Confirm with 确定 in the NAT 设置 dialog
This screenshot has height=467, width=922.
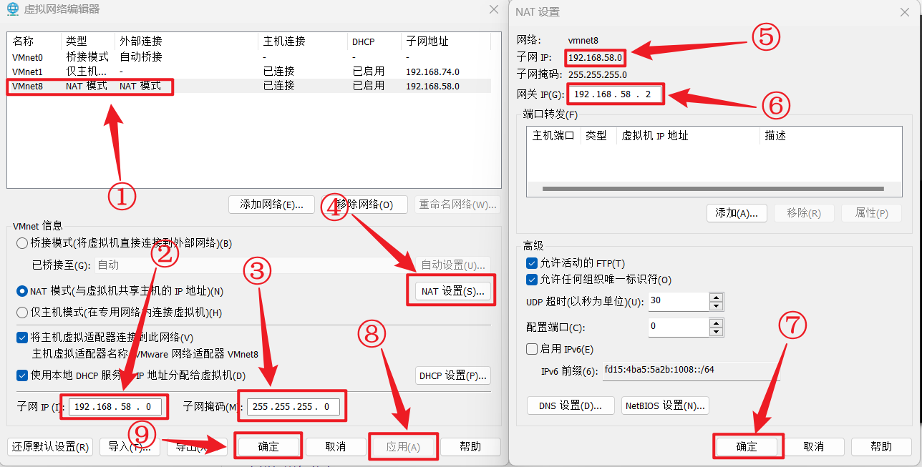coord(747,447)
